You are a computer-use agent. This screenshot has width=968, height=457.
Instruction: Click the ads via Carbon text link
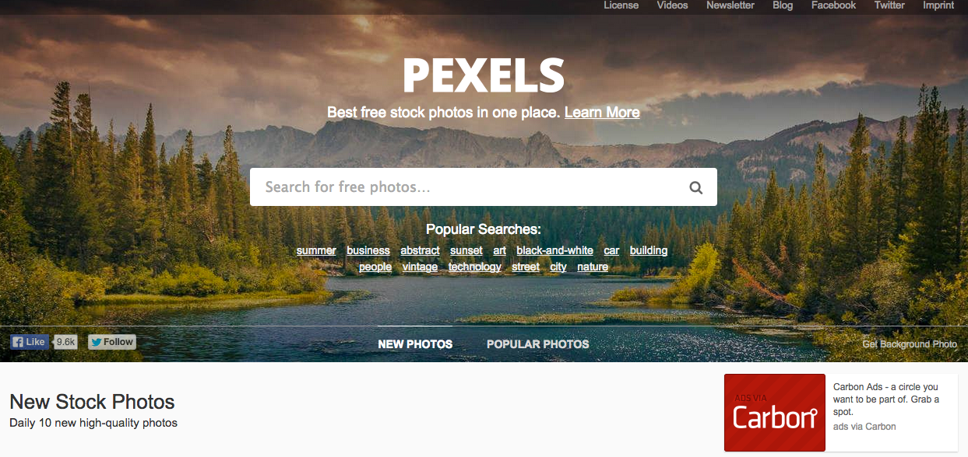(x=864, y=427)
